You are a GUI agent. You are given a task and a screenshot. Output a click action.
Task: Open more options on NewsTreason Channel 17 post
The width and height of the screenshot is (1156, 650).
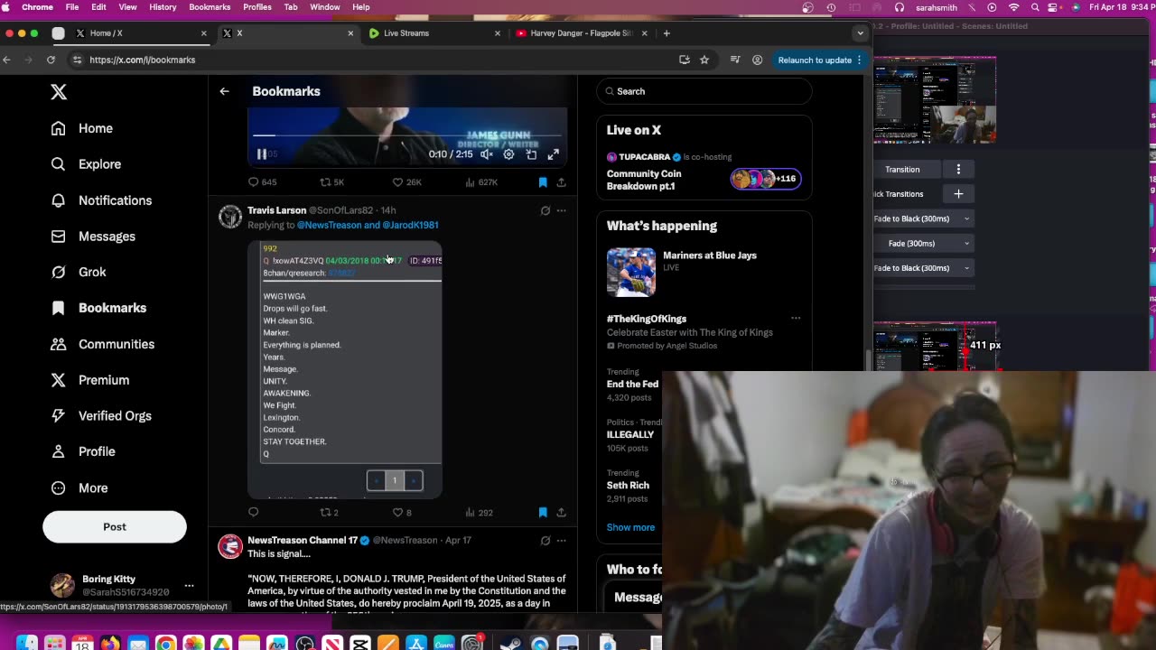pos(561,541)
